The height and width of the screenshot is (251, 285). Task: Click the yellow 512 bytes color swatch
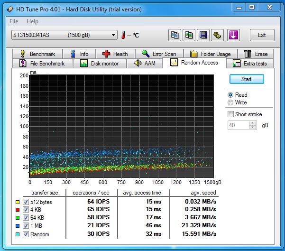pos(18,202)
